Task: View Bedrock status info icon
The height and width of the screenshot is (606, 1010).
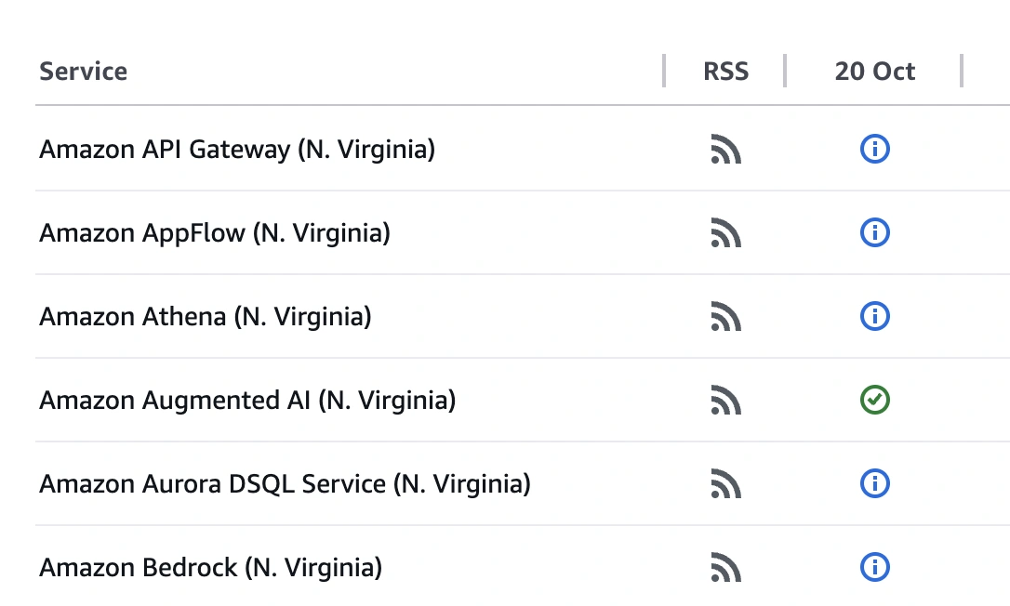Action: tap(874, 568)
